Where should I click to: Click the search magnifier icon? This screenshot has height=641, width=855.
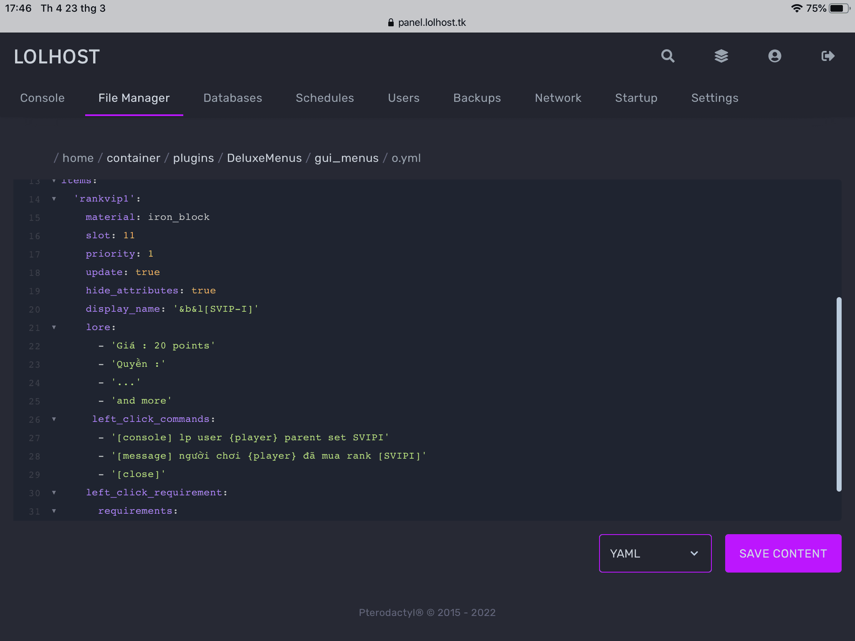pyautogui.click(x=668, y=56)
